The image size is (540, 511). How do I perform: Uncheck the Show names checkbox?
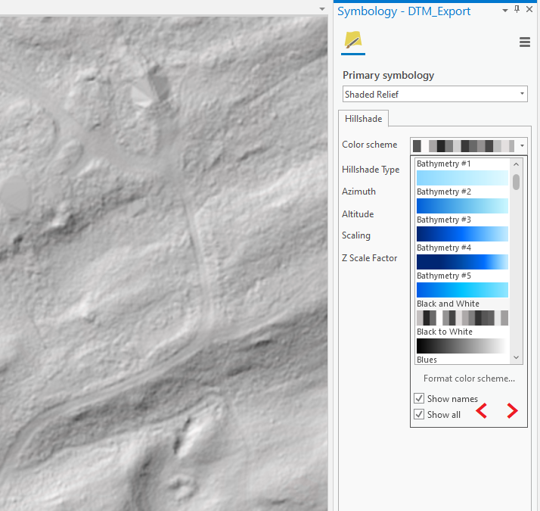click(x=419, y=398)
